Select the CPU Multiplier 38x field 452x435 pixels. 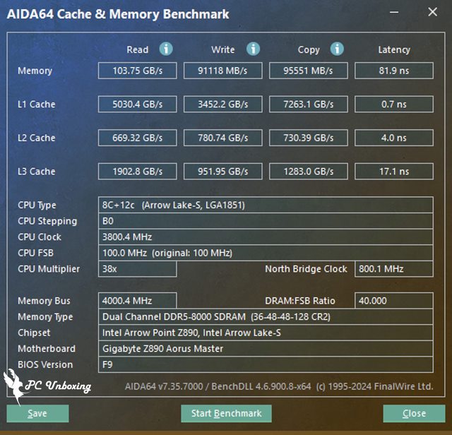[137, 269]
